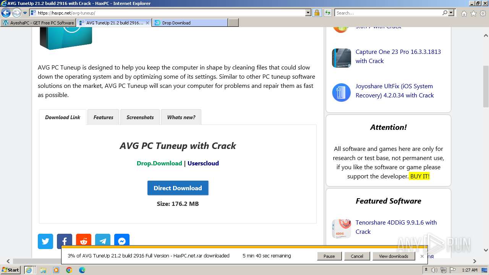Close the download notification bar
This screenshot has width=489, height=275.
pyautogui.click(x=422, y=256)
